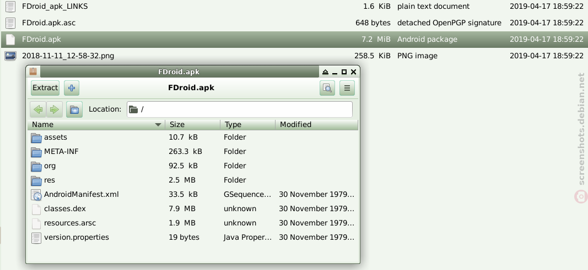Image resolution: width=588 pixels, height=270 pixels.
Task: Click the Extract button
Action: click(x=45, y=88)
